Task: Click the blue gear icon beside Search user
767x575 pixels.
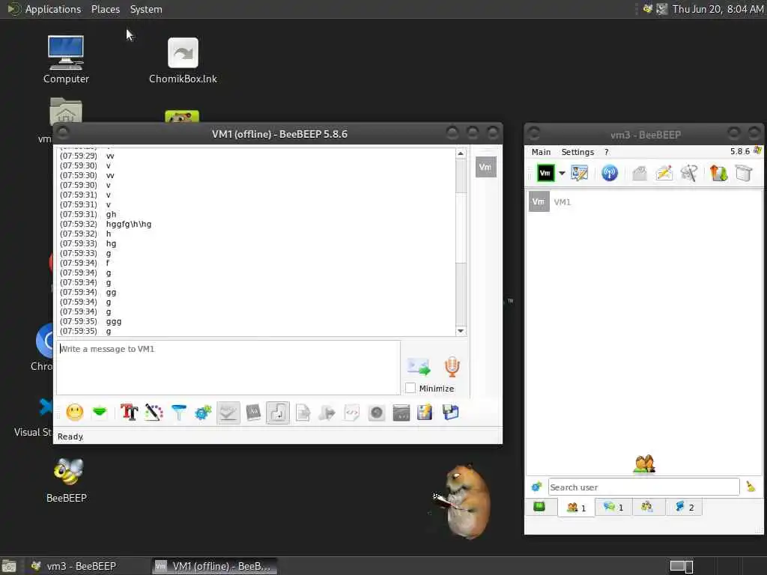Action: click(x=536, y=487)
